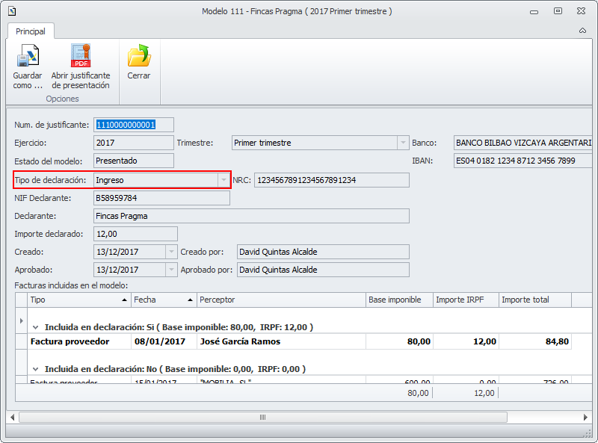Collapse the ribbon with the chevron
The height and width of the screenshot is (443, 598).
(x=582, y=31)
